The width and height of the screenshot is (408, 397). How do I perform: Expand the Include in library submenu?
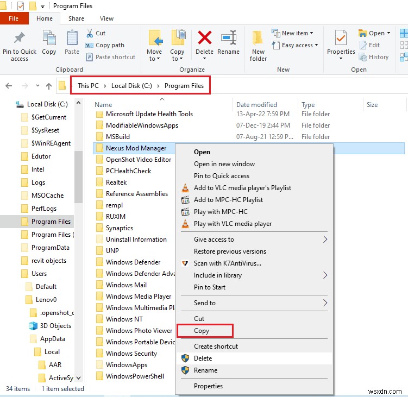(254, 275)
